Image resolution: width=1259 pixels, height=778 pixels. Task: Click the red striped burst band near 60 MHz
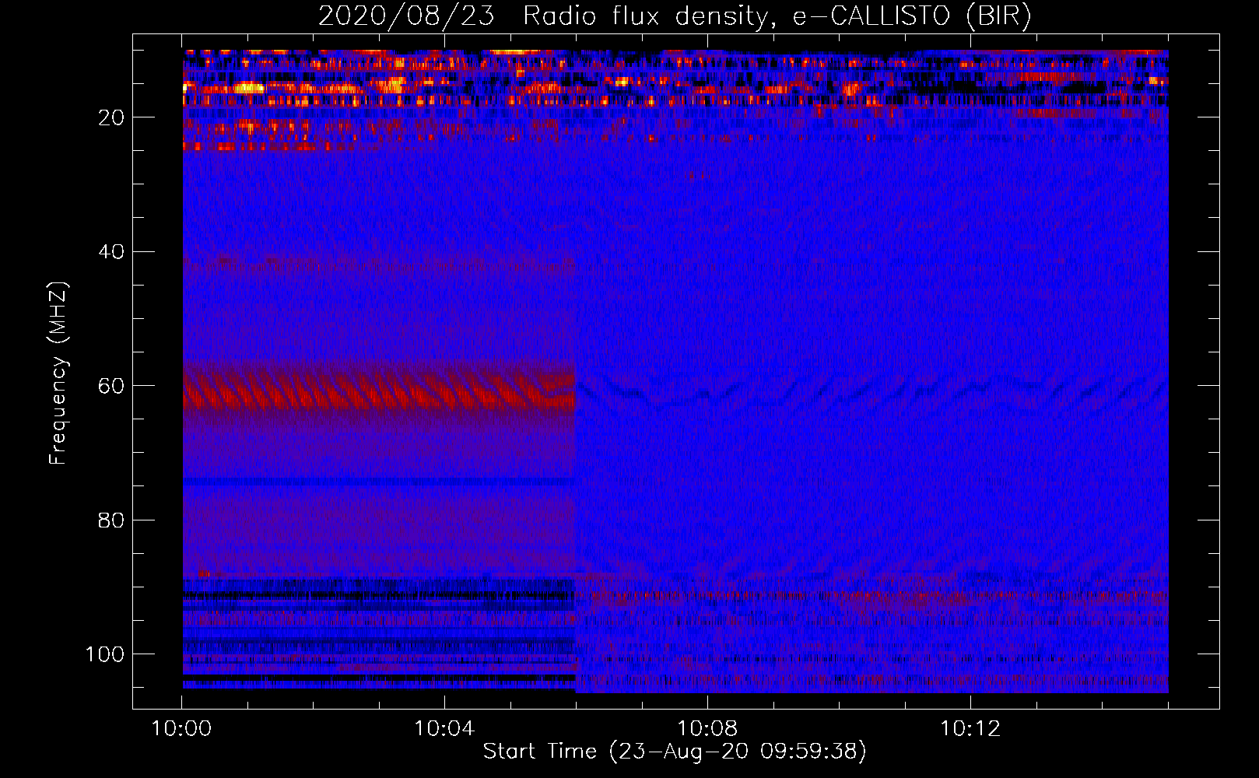379,387
